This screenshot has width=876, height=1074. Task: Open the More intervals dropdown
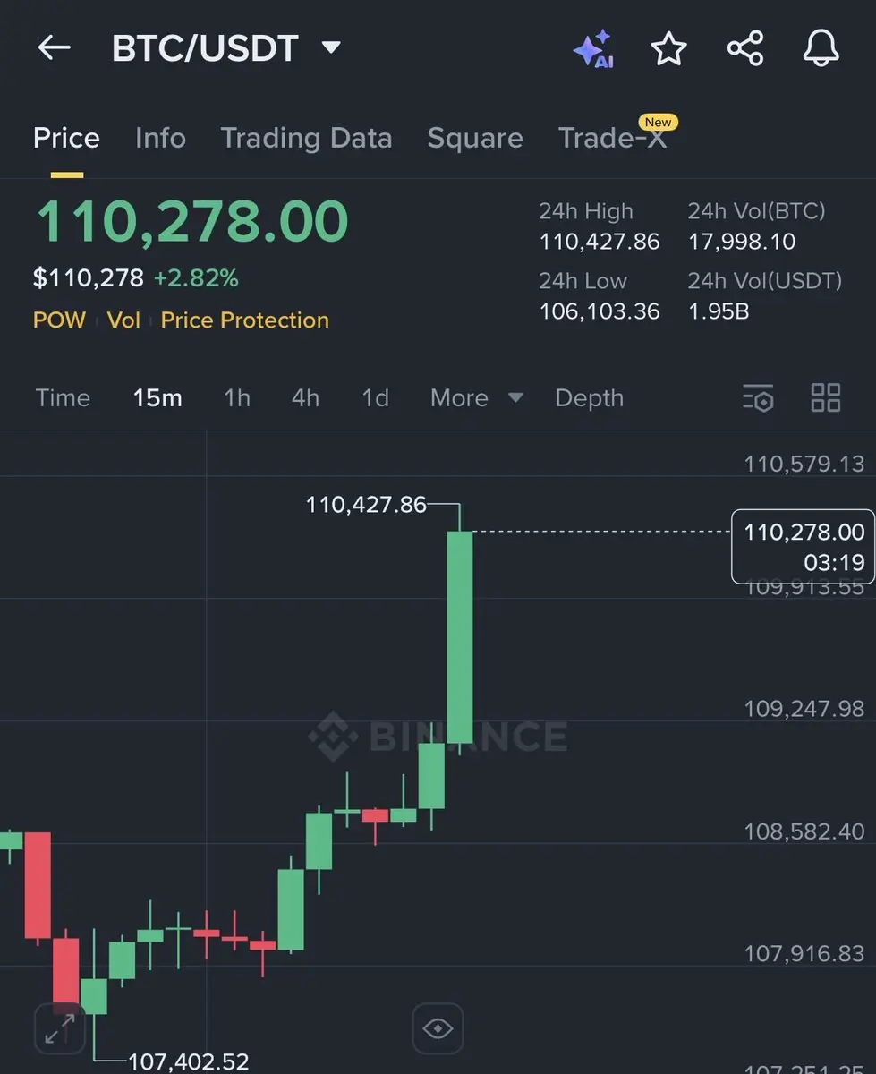[x=476, y=398]
